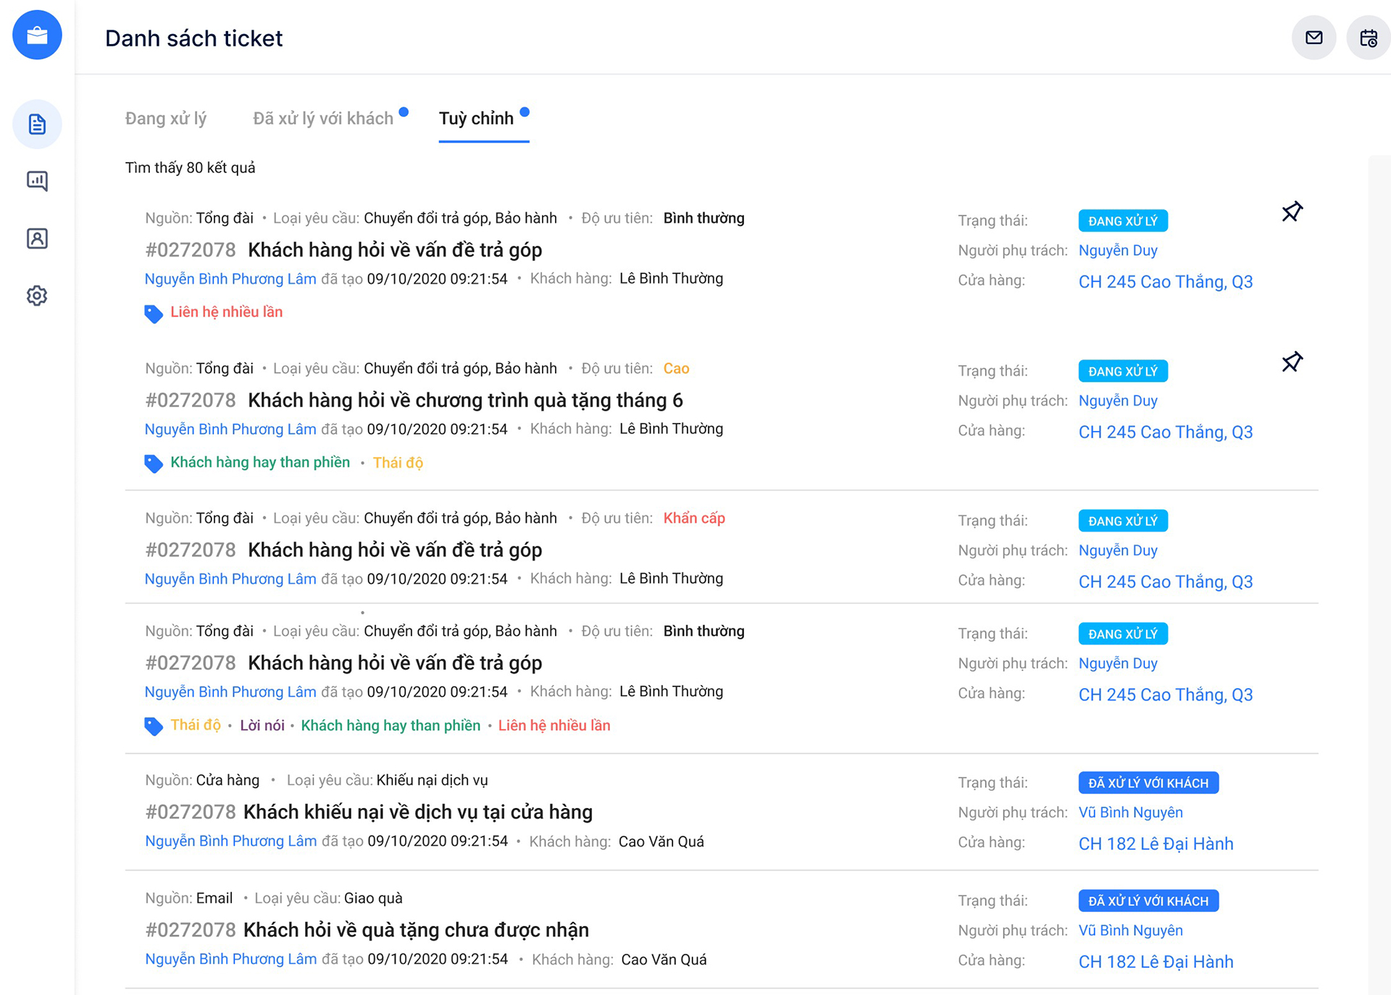Click the tag icon on the first ticket

[153, 313]
